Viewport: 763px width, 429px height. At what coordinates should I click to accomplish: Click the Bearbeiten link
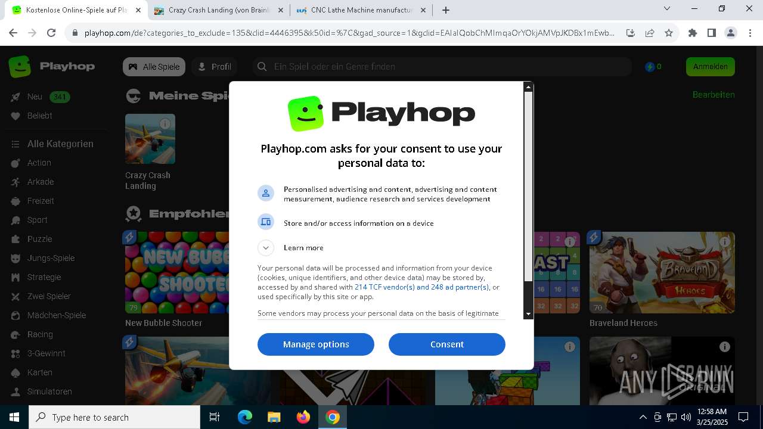coord(714,95)
